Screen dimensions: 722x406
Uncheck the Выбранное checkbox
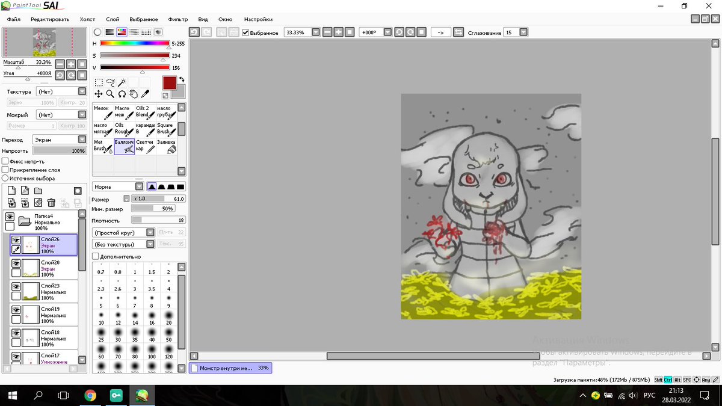[x=245, y=32]
